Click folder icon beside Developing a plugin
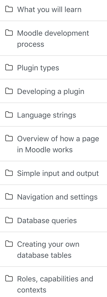Image resolution: width=107 pixels, height=297 pixels. pyautogui.click(x=9, y=91)
